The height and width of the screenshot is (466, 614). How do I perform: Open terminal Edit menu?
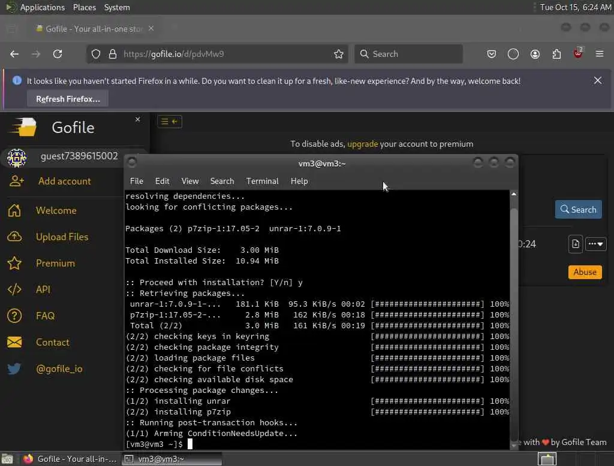click(x=162, y=181)
